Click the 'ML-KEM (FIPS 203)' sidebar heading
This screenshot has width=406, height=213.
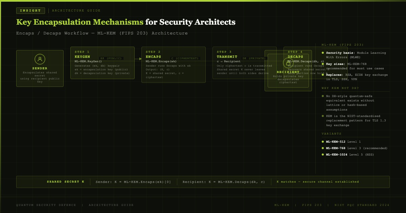pos(342,45)
